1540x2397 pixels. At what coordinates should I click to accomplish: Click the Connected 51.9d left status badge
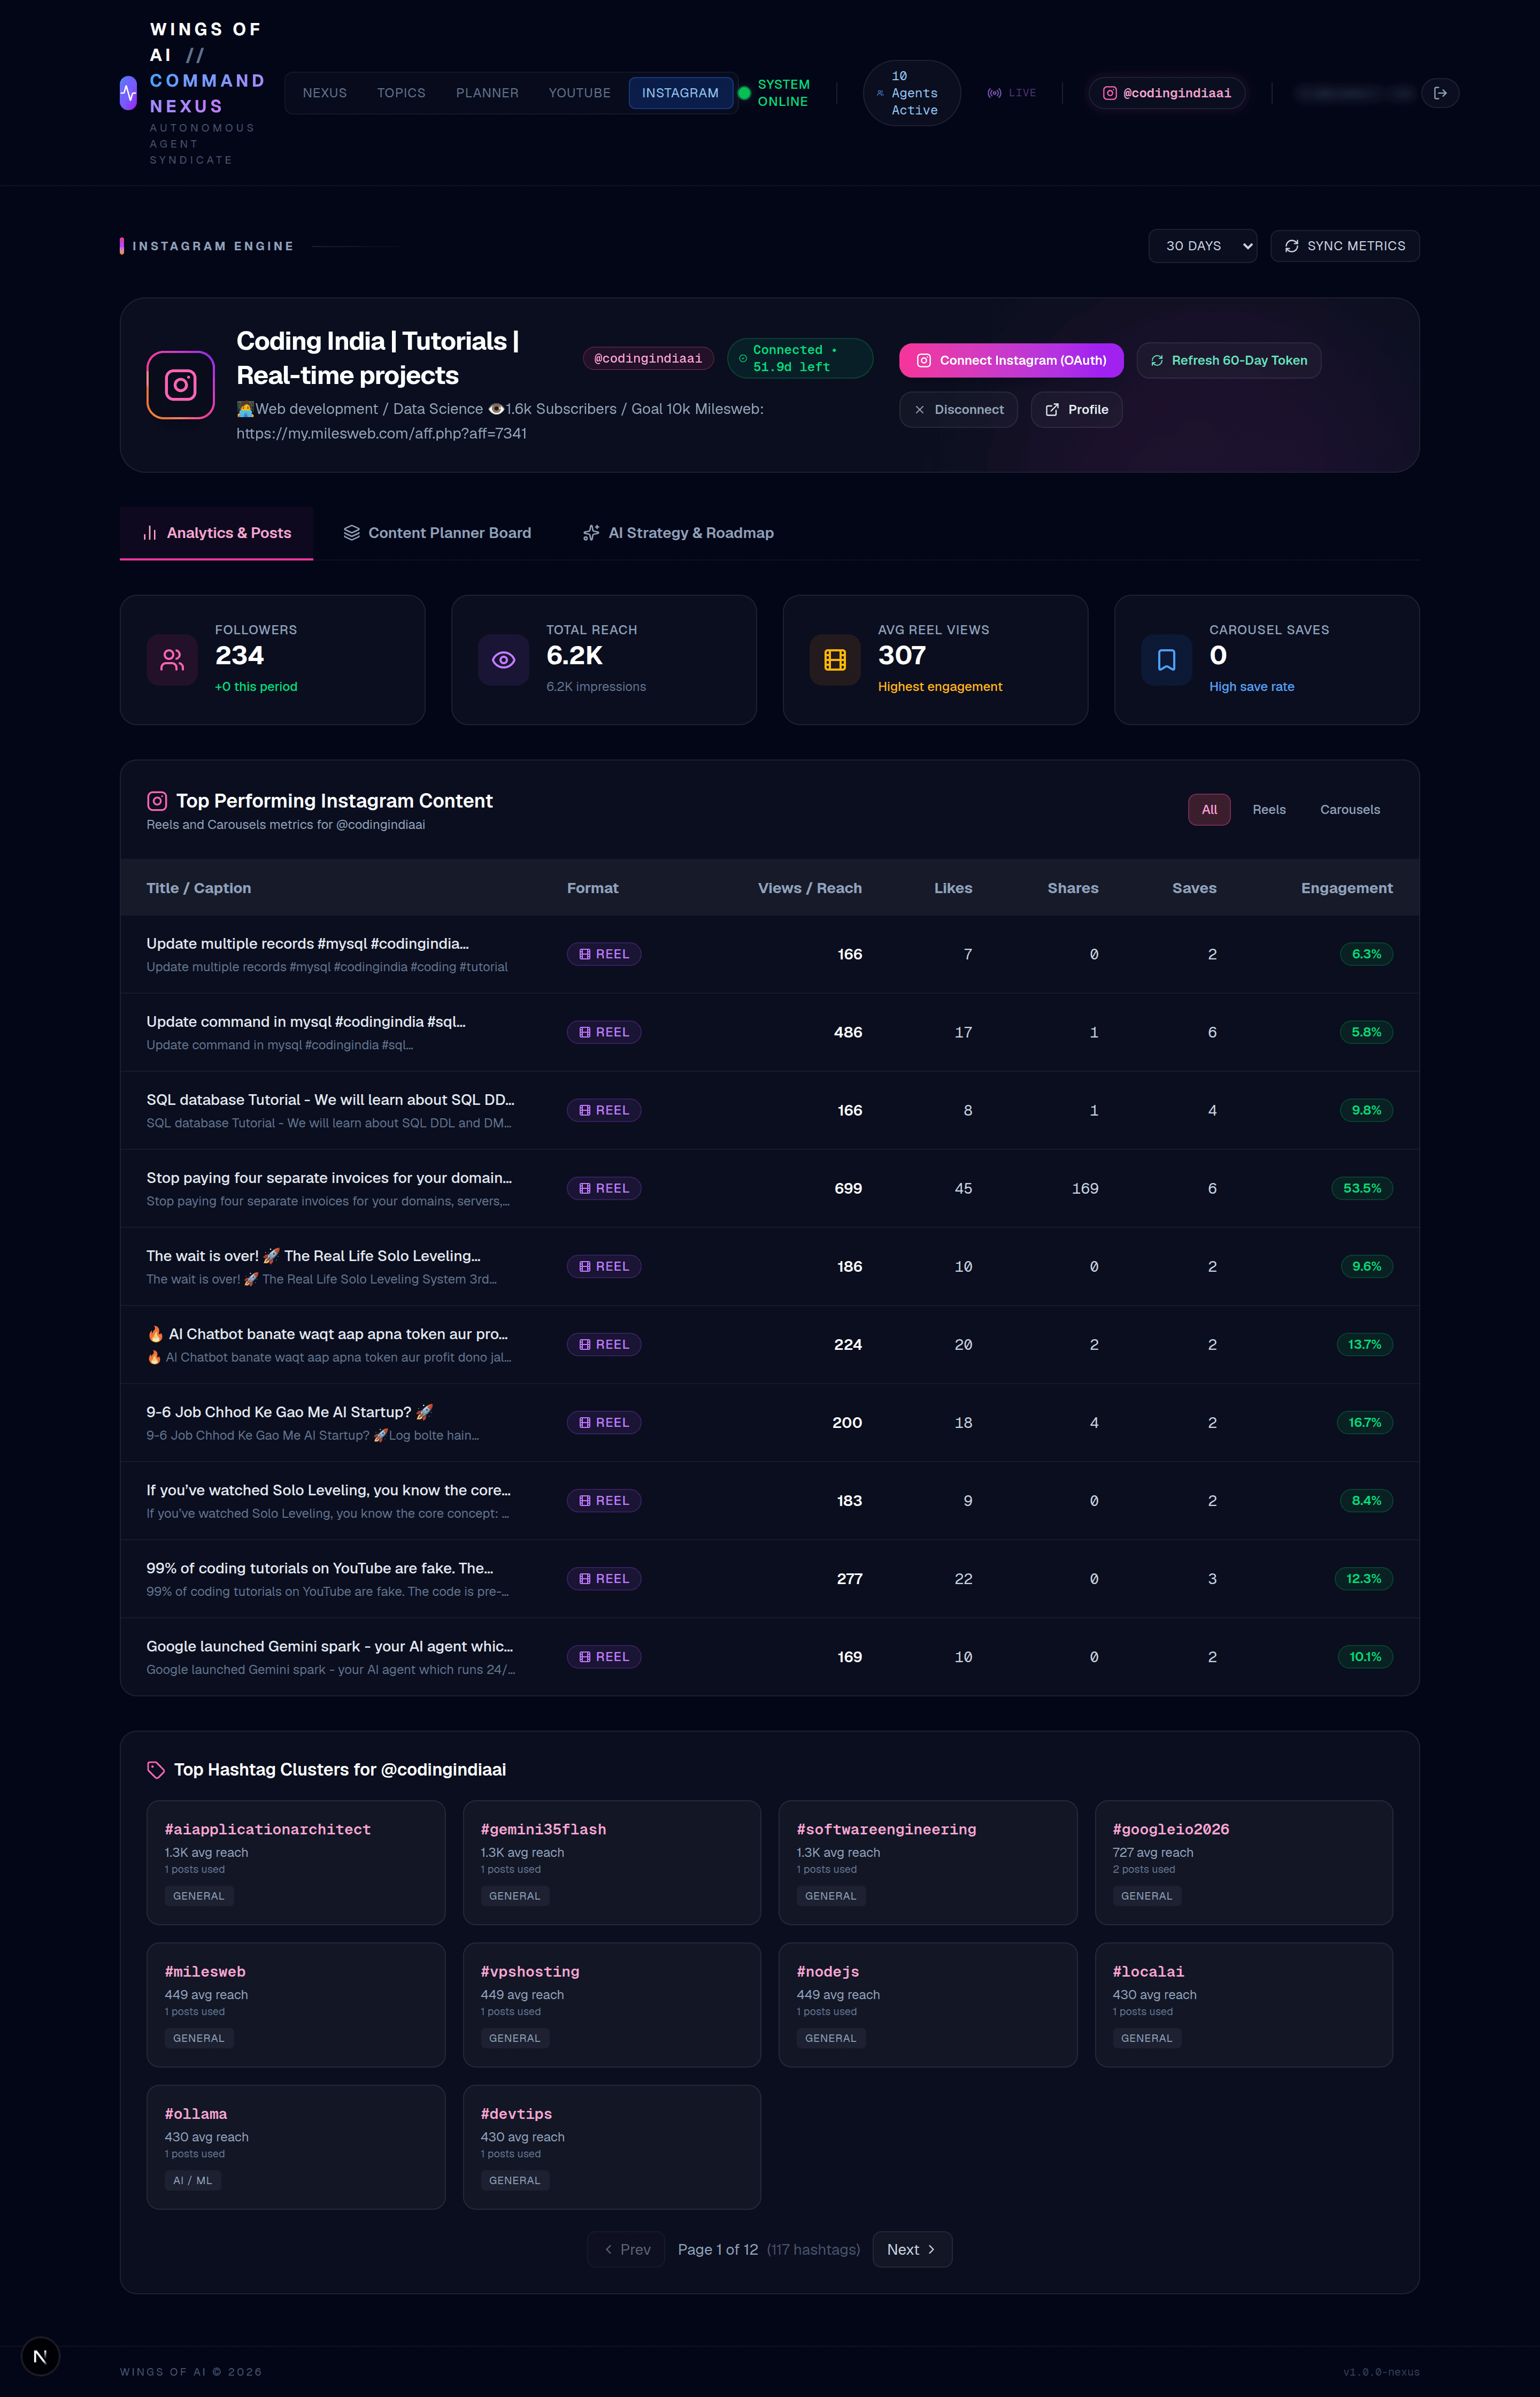pos(800,358)
